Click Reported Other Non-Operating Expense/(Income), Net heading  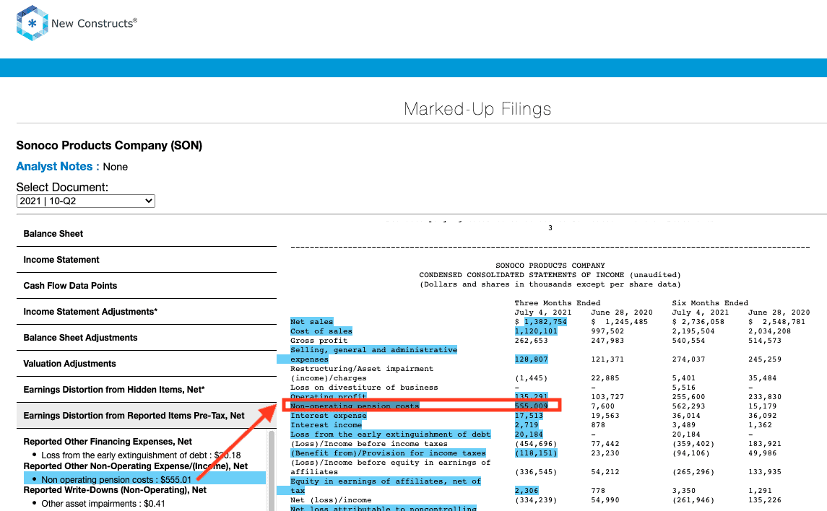tap(136, 466)
